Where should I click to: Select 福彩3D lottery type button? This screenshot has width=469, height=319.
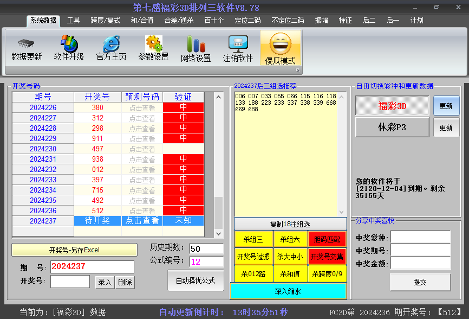pos(392,106)
